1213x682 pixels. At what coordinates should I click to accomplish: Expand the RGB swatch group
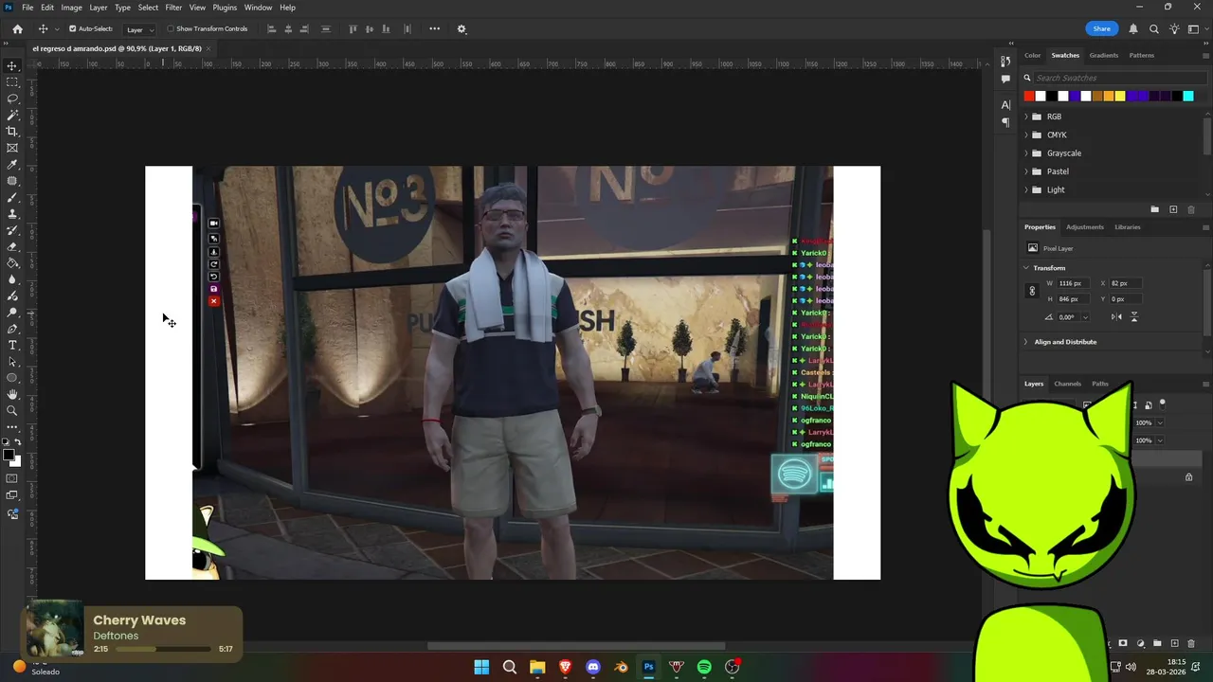(1026, 117)
